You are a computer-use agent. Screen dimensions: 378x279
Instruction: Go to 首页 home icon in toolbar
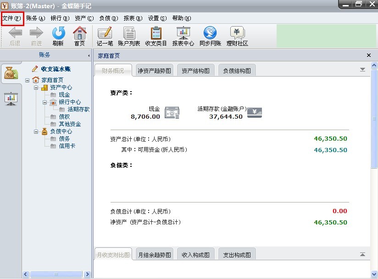pyautogui.click(x=80, y=33)
